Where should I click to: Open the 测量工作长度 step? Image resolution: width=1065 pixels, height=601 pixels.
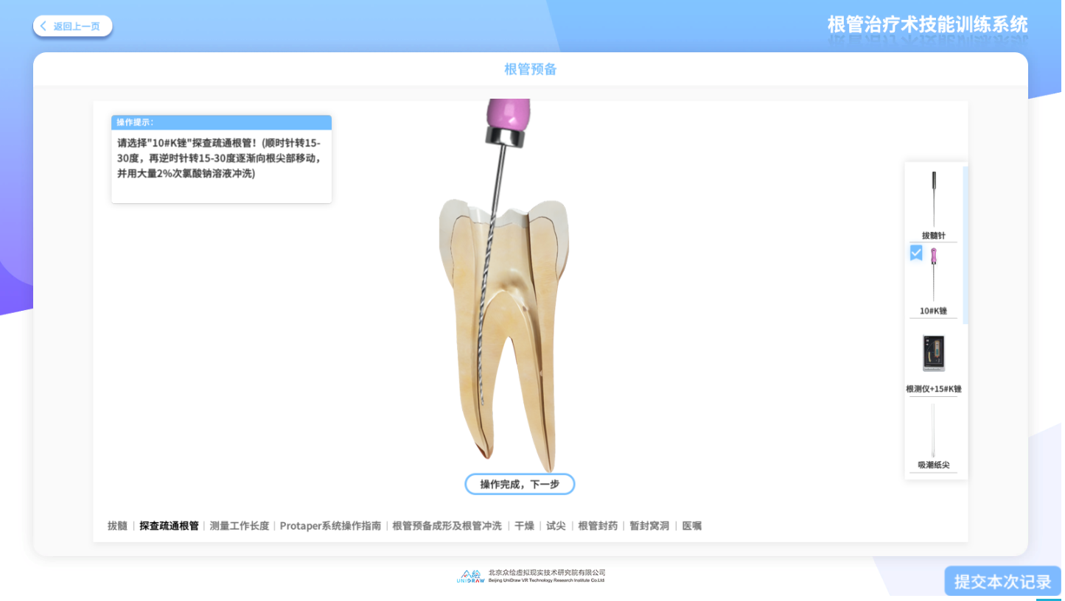pos(238,525)
